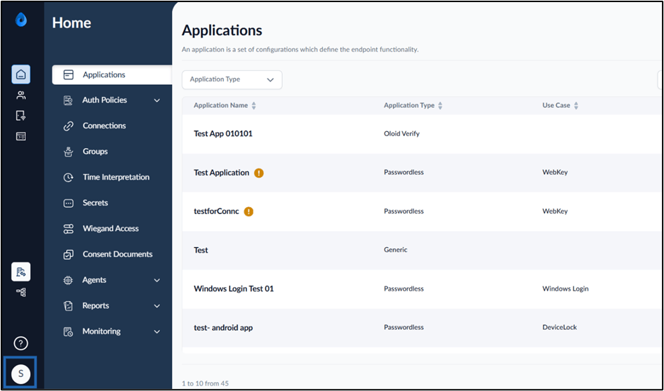The height and width of the screenshot is (391, 664).
Task: Select Time Interpretation in the sidebar
Action: click(116, 177)
